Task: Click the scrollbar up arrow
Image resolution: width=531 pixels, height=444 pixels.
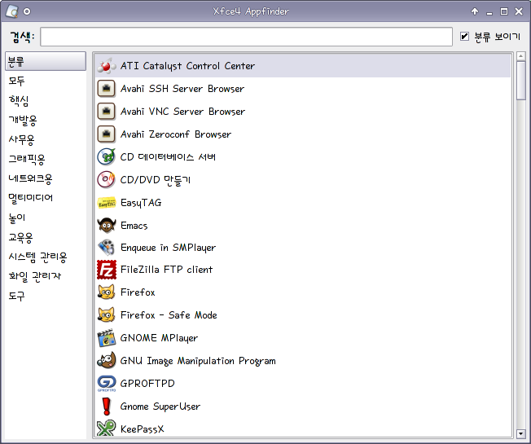Action: tap(521, 56)
